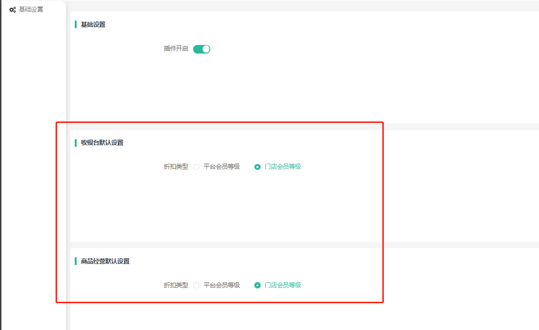Click the gear icon beside 基础设置 in sidebar

coord(12,10)
